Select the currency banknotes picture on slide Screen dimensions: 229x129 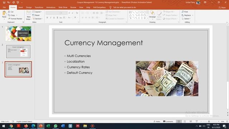tap(167, 78)
